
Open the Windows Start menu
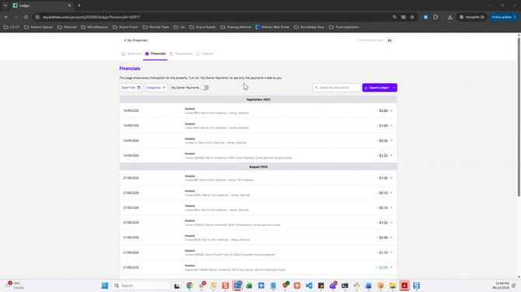105,286
